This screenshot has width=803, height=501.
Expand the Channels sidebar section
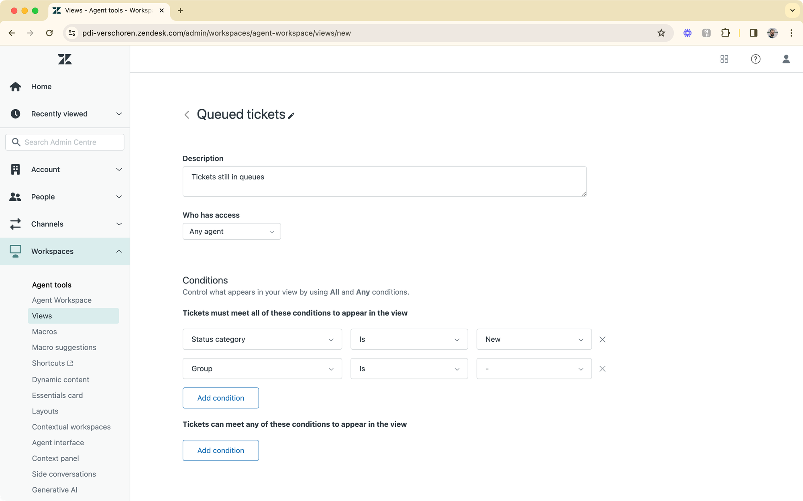click(119, 224)
